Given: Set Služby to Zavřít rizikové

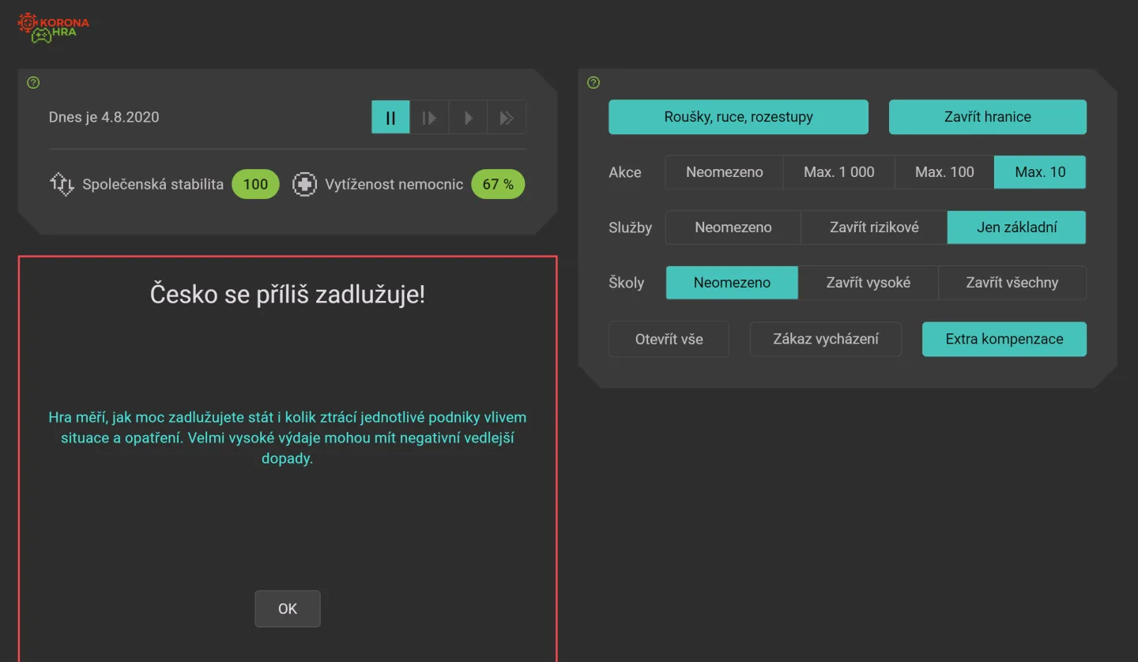Looking at the screenshot, I should [x=874, y=228].
